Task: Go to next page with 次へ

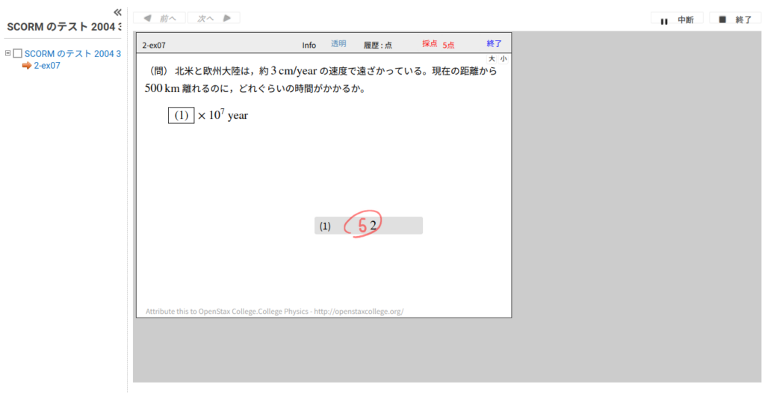Action: 213,18
